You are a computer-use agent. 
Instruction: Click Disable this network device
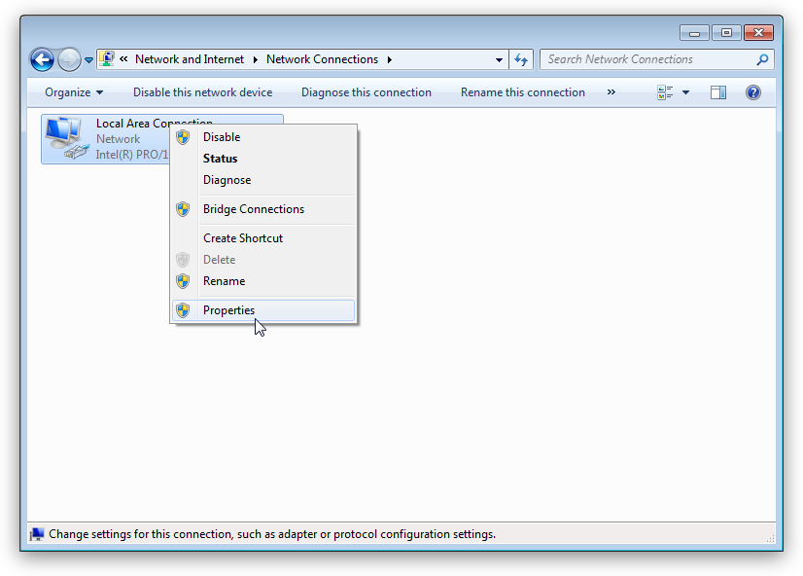[x=203, y=92]
